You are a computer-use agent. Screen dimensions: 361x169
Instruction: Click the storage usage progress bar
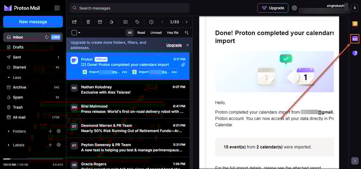(x=33, y=159)
